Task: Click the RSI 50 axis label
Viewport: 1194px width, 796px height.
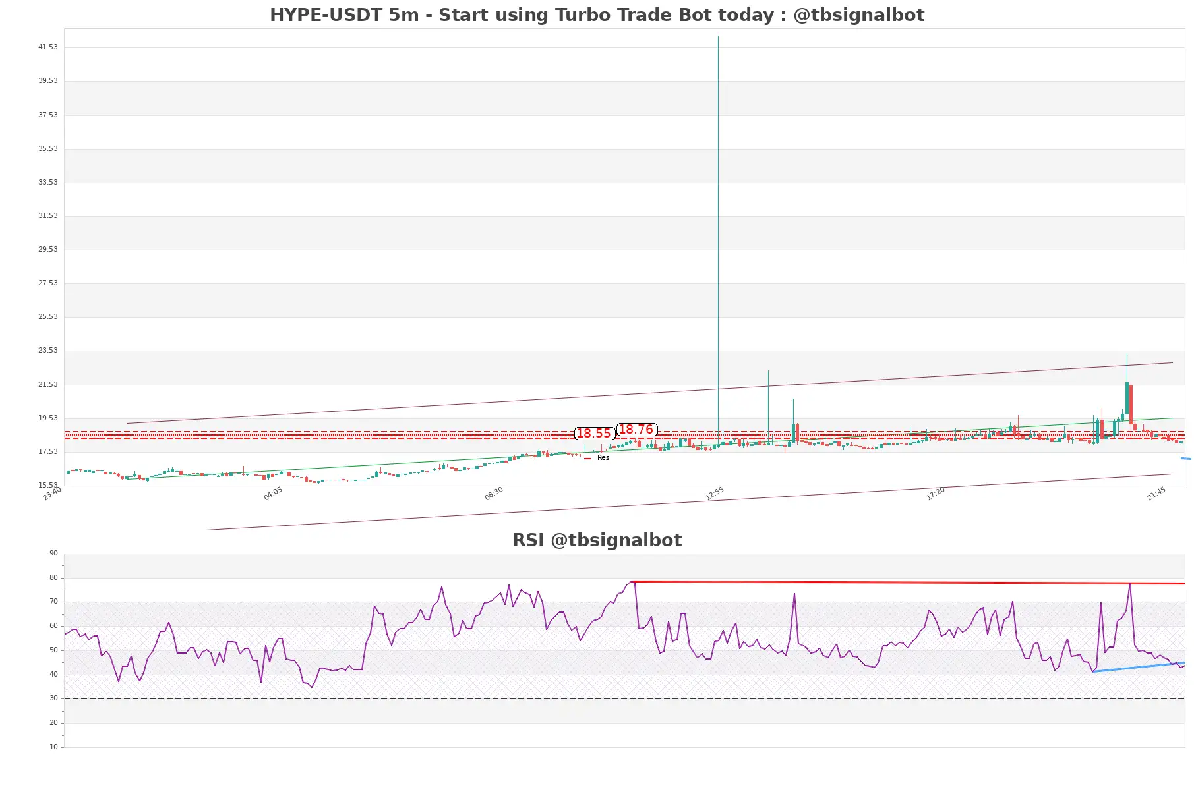Action: pyautogui.click(x=53, y=650)
